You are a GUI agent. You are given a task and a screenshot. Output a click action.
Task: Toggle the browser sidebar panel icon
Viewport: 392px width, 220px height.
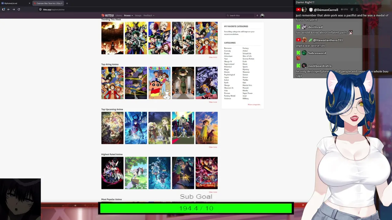coord(3,9)
